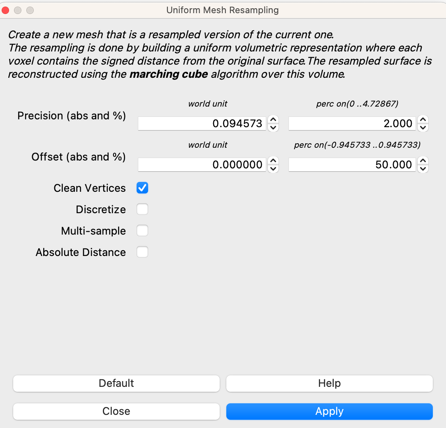Dismiss dialog with the Close button

point(116,411)
